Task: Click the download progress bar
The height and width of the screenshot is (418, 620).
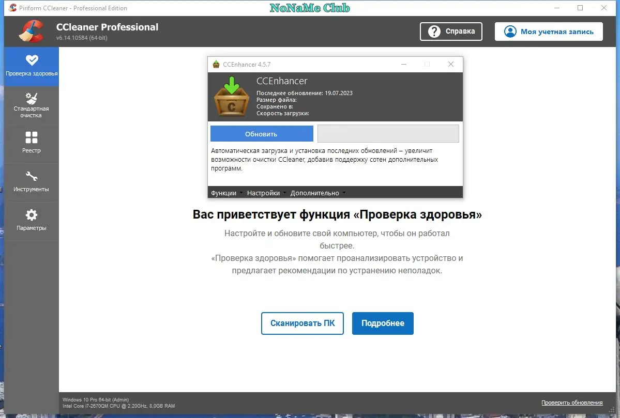Action: [x=388, y=133]
